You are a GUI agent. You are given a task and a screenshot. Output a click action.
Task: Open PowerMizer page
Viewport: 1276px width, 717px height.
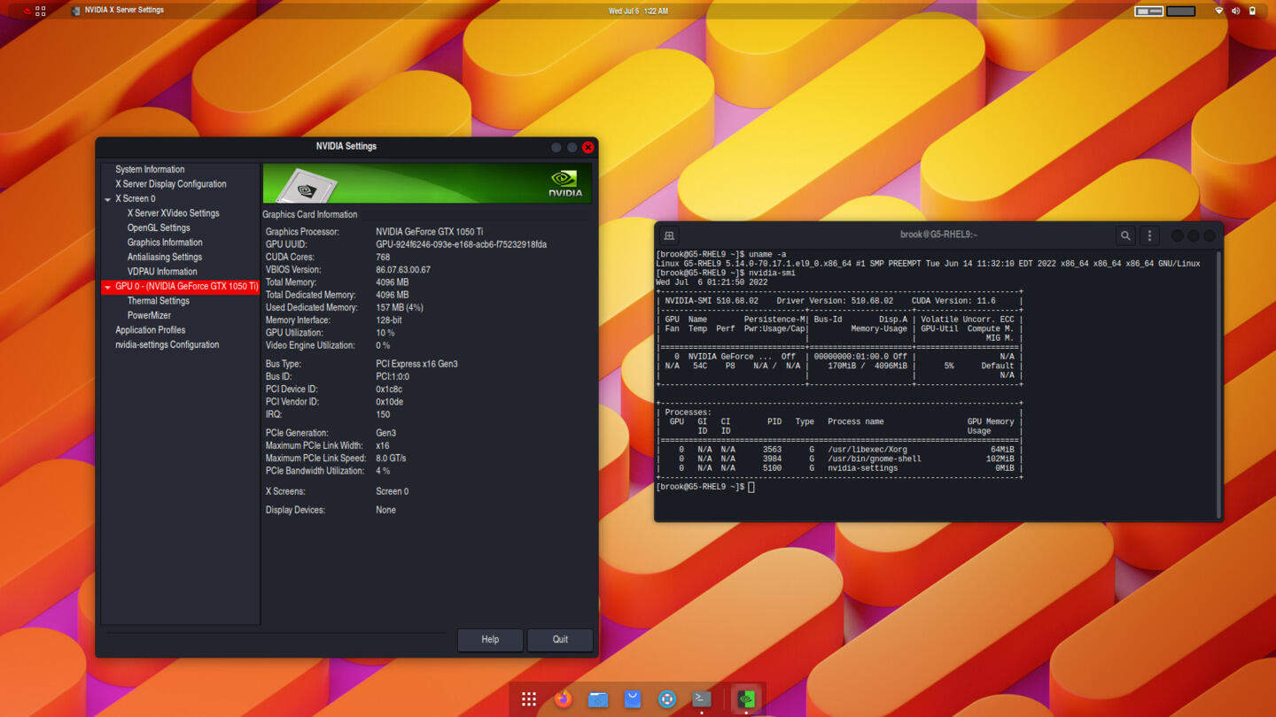coord(149,315)
